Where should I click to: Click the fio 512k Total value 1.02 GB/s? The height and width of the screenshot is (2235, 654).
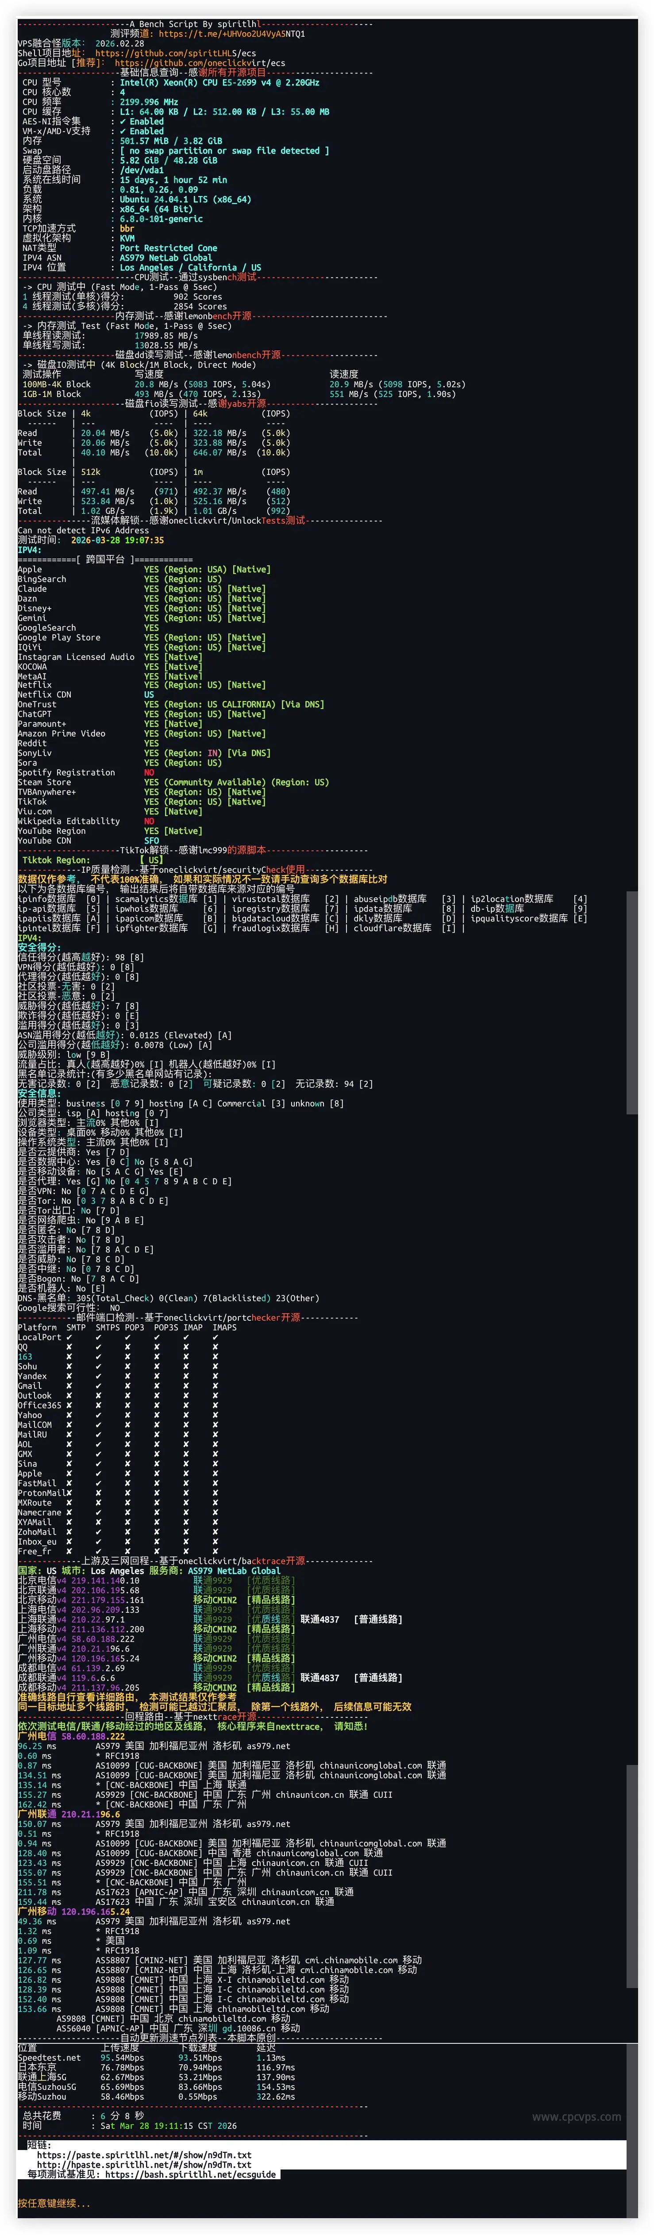coord(102,510)
